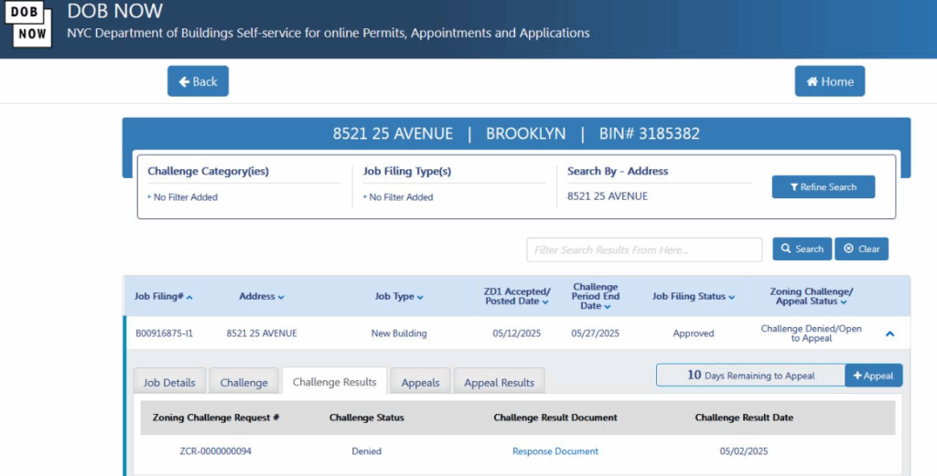Open the Home page button
This screenshot has height=476, width=937.
pos(829,81)
